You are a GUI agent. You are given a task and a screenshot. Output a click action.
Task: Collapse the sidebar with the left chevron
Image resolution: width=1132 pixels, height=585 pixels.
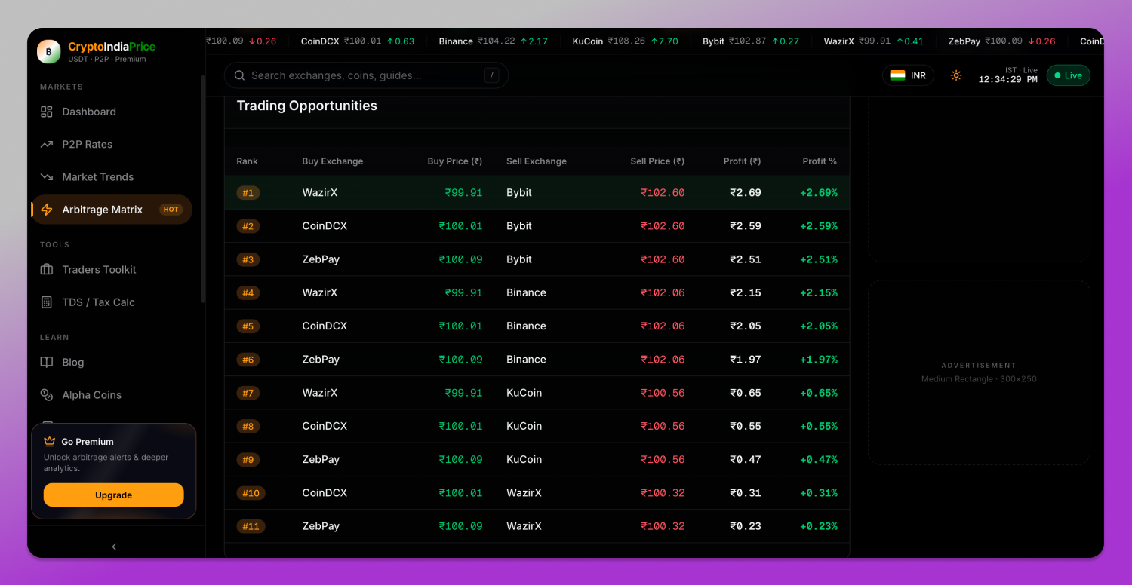[115, 547]
